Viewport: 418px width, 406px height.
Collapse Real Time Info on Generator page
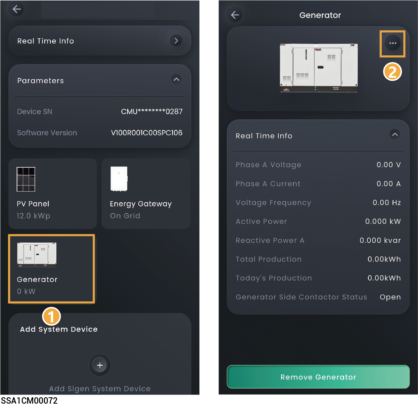(x=395, y=135)
